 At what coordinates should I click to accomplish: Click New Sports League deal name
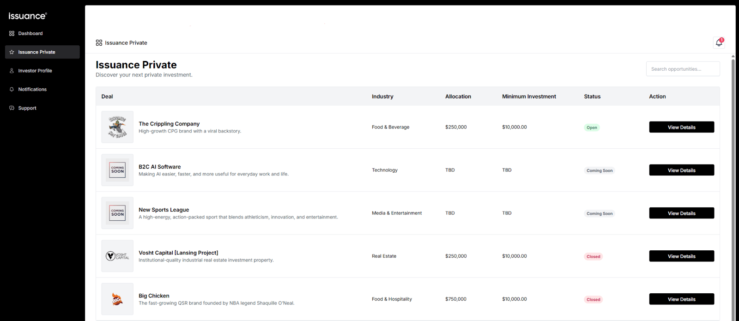point(164,210)
